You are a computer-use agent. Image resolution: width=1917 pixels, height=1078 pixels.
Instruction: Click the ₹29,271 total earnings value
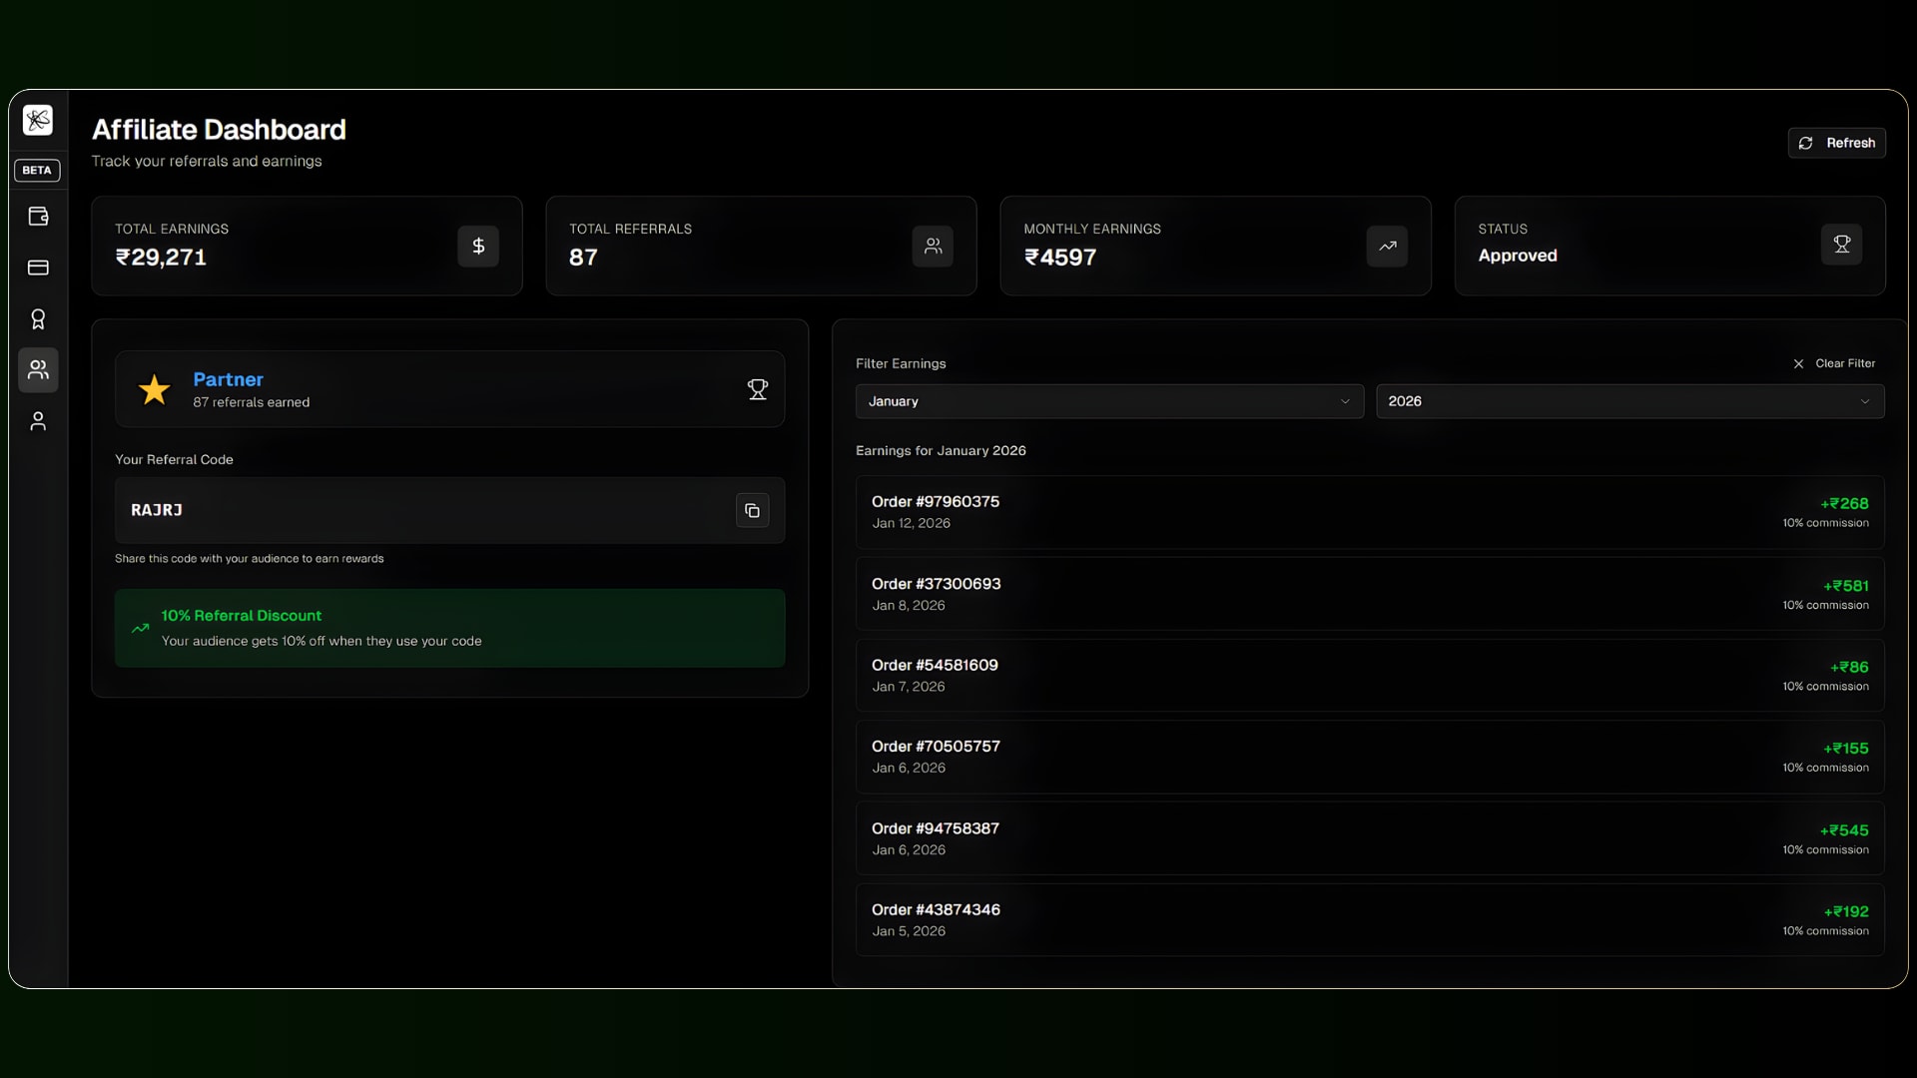161,258
